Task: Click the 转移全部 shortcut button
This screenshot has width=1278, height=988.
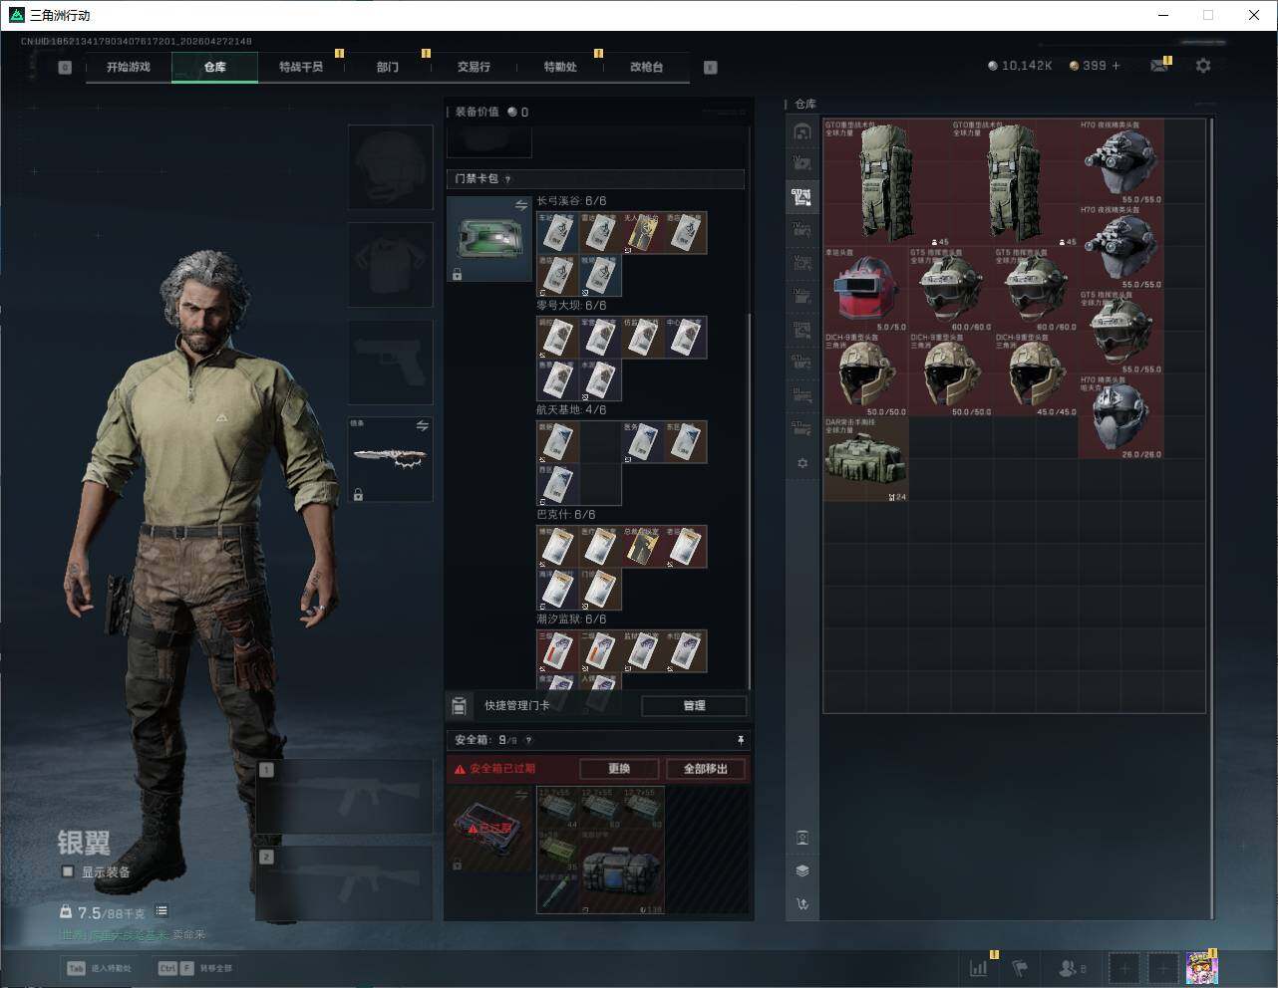Action: point(195,968)
